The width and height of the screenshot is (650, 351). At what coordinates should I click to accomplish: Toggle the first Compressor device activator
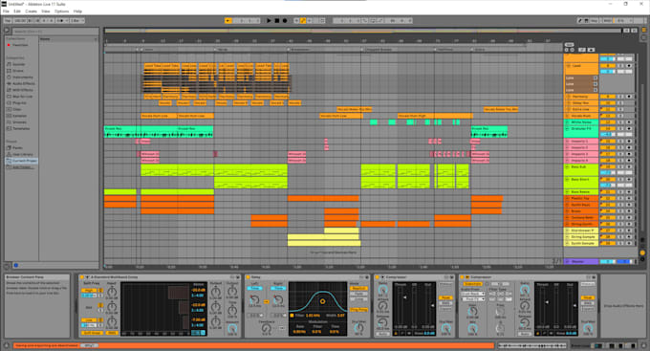coord(378,276)
